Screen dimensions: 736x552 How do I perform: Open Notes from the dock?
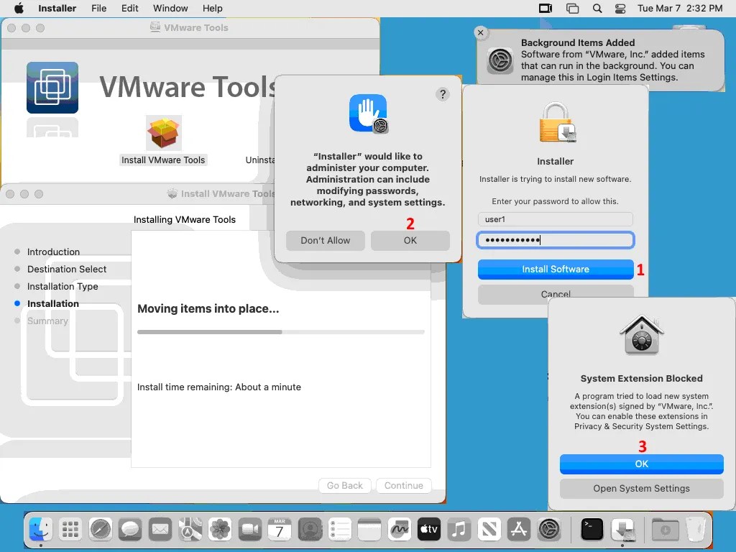pyautogui.click(x=369, y=530)
